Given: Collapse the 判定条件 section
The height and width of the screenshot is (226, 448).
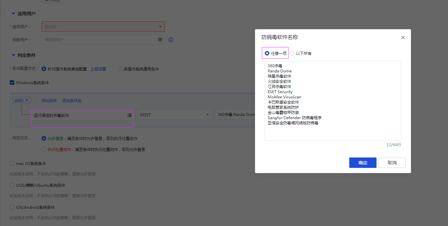Looking at the screenshot, I should [13, 55].
